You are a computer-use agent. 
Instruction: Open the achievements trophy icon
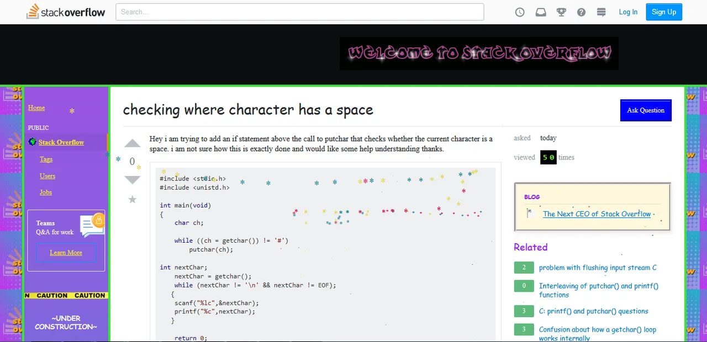(561, 12)
